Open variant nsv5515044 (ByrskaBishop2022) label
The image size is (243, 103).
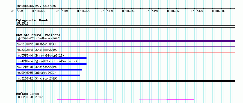[40, 55]
